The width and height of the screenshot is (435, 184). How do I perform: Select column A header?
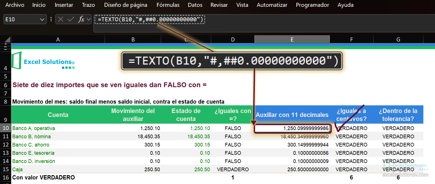pyautogui.click(x=58, y=39)
